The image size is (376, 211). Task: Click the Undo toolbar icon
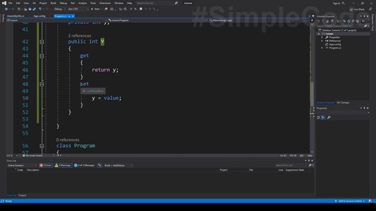(40, 9)
